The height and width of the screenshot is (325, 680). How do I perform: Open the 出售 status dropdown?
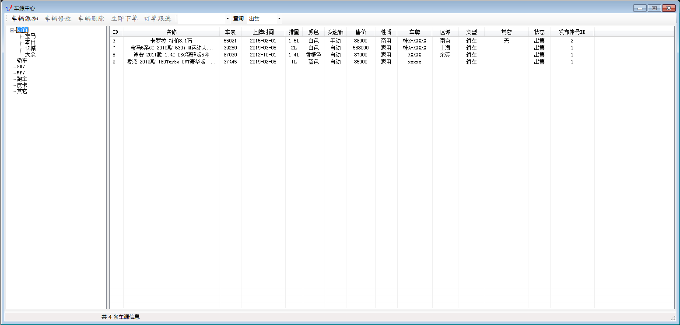point(279,18)
